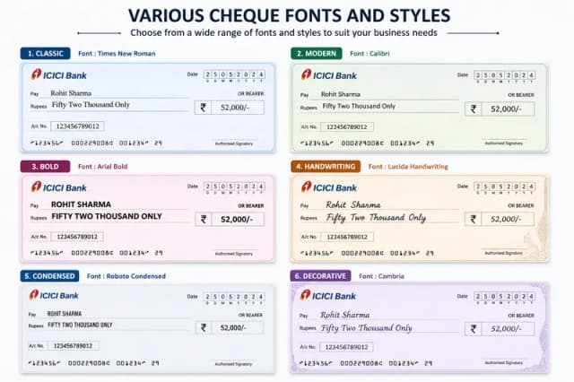574x382 pixels.
Task: Click the 'VARIOUS CHEQUE FONTS AND STYLES' heading
Action: click(289, 15)
